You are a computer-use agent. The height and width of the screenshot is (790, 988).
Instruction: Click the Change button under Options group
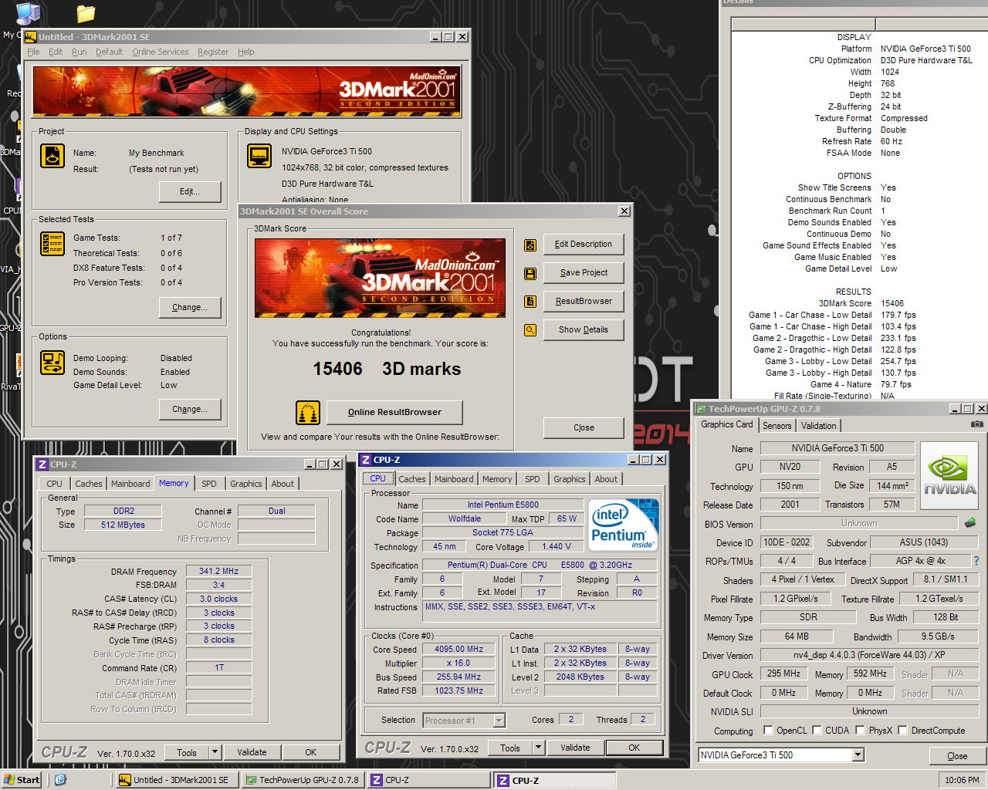point(190,409)
